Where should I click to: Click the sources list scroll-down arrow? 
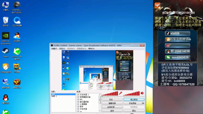99,111
